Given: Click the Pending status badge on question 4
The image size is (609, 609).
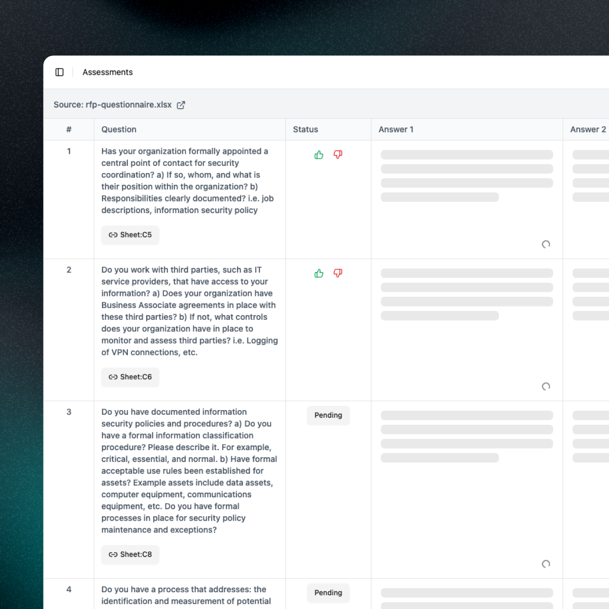Looking at the screenshot, I should coord(328,593).
